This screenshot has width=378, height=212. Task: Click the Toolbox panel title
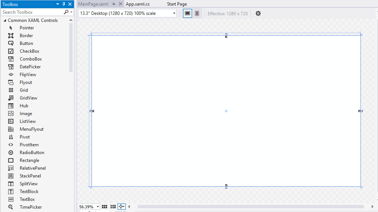point(10,4)
